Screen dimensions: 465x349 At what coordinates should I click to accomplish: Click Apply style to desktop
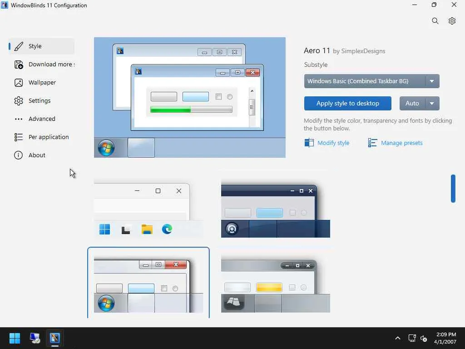pos(347,103)
